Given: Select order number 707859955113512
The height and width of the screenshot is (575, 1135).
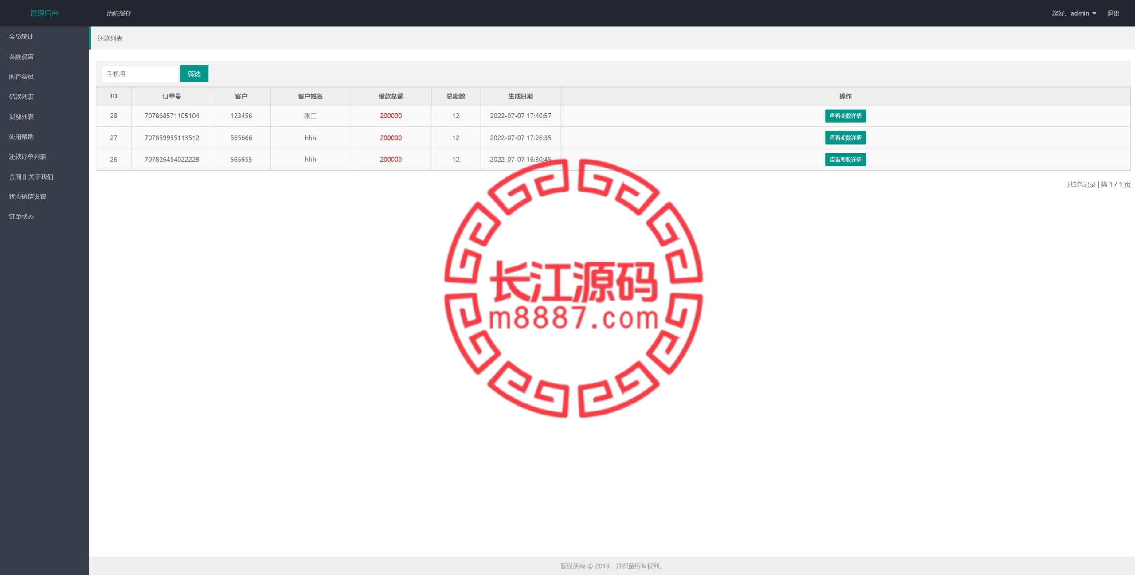Looking at the screenshot, I should [172, 138].
